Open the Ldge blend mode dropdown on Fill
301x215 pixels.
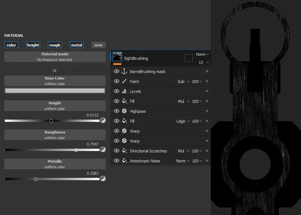(x=183, y=121)
